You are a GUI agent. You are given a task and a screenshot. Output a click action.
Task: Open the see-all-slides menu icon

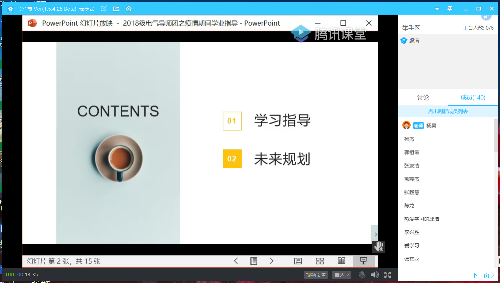(254, 261)
